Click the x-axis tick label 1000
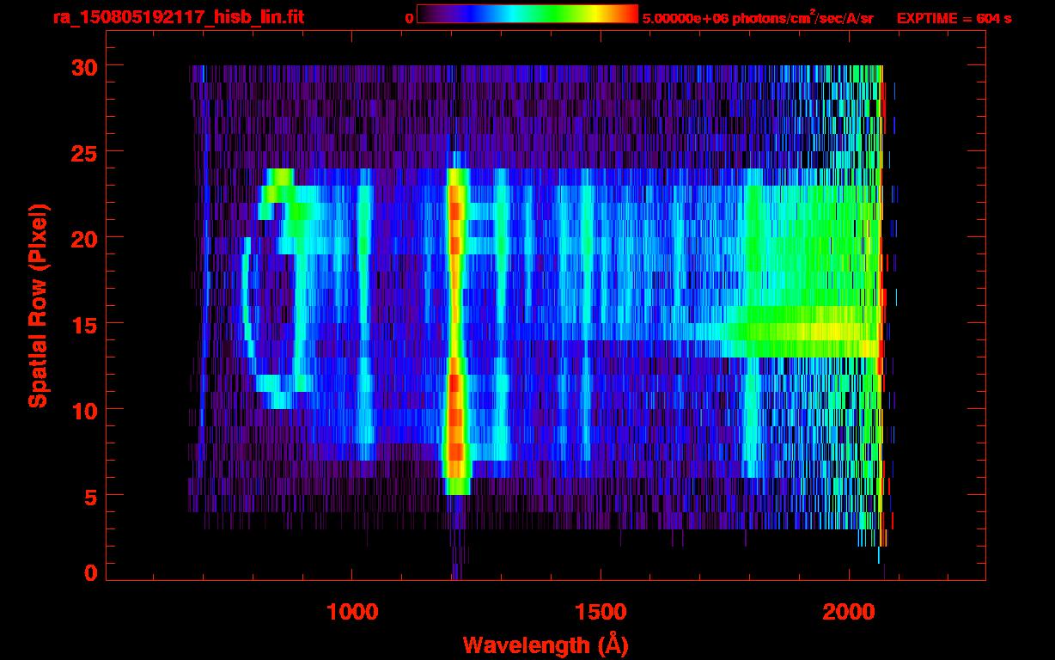Viewport: 1055px width, 660px height. tap(352, 612)
